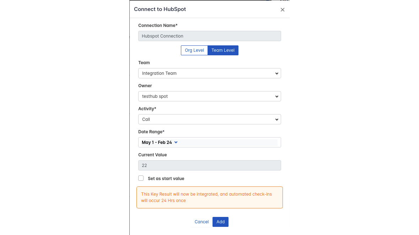Image resolution: width=419 pixels, height=235 pixels.
Task: Open the Team dropdown
Action: (206, 73)
